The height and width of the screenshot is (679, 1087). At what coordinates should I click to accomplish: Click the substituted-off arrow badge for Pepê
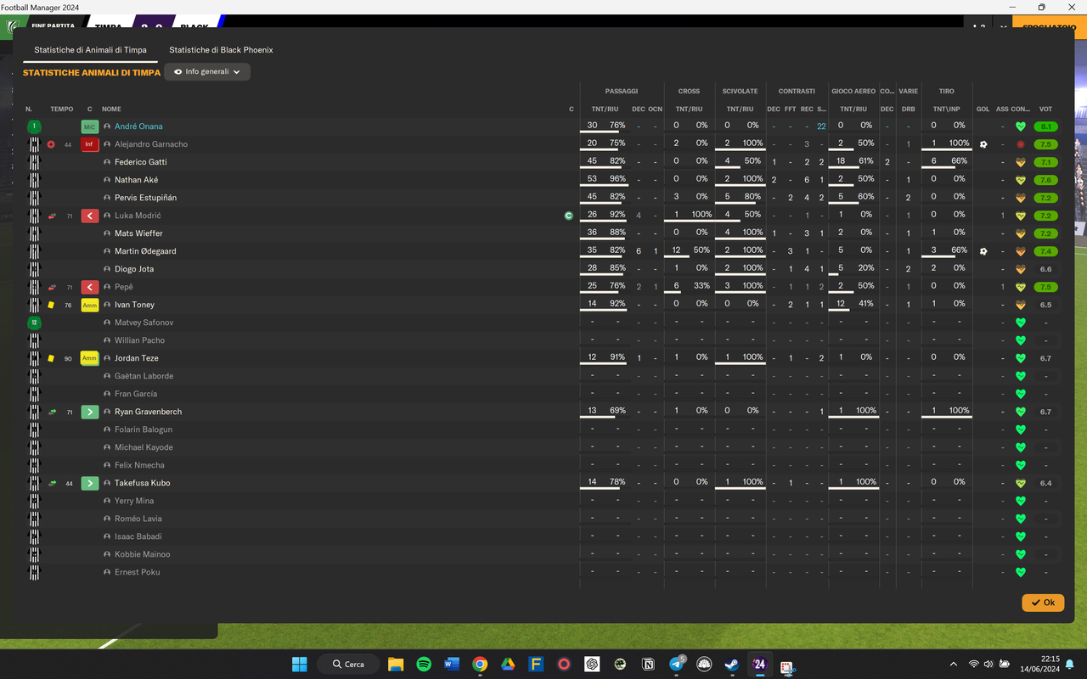89,287
